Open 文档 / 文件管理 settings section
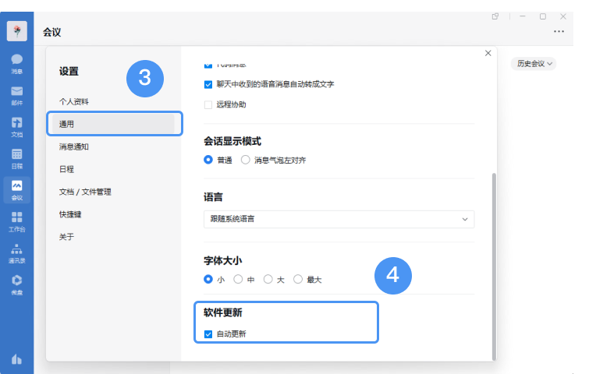Screen dimensions: 589x374 [85, 191]
